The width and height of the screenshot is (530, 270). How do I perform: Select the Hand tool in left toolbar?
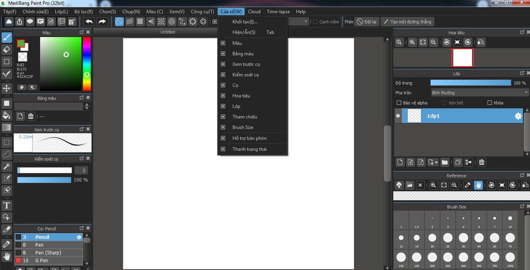pos(7,256)
